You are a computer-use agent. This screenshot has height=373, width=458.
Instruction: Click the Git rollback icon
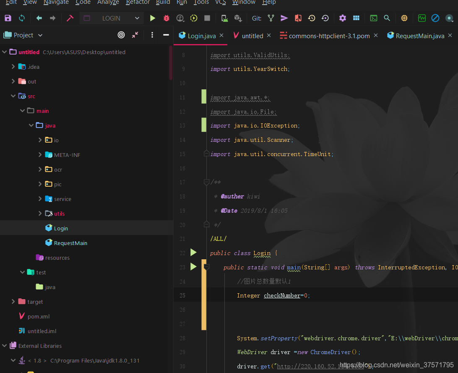tap(325, 18)
